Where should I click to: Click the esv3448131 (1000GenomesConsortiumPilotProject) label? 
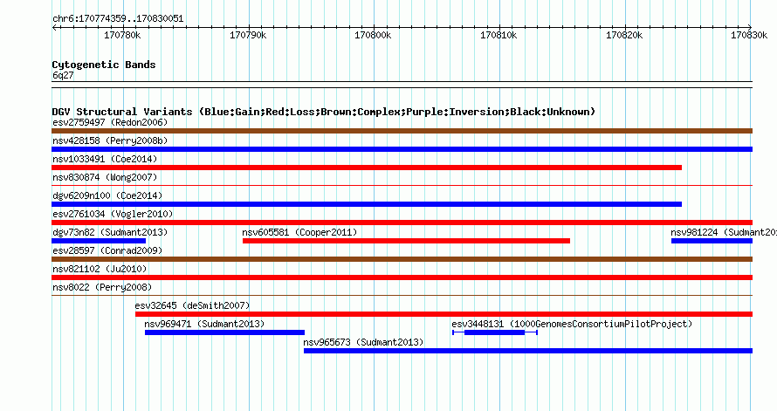572,324
